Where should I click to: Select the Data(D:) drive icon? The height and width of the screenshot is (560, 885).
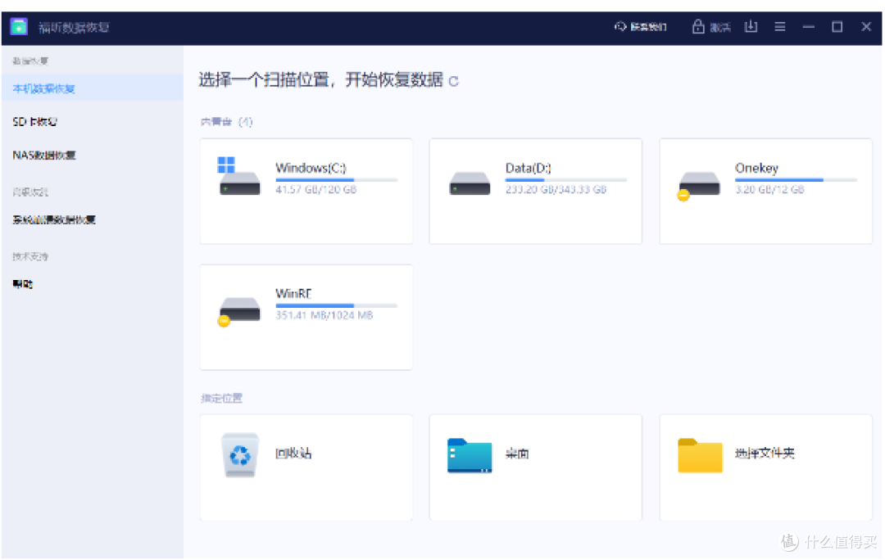(470, 183)
